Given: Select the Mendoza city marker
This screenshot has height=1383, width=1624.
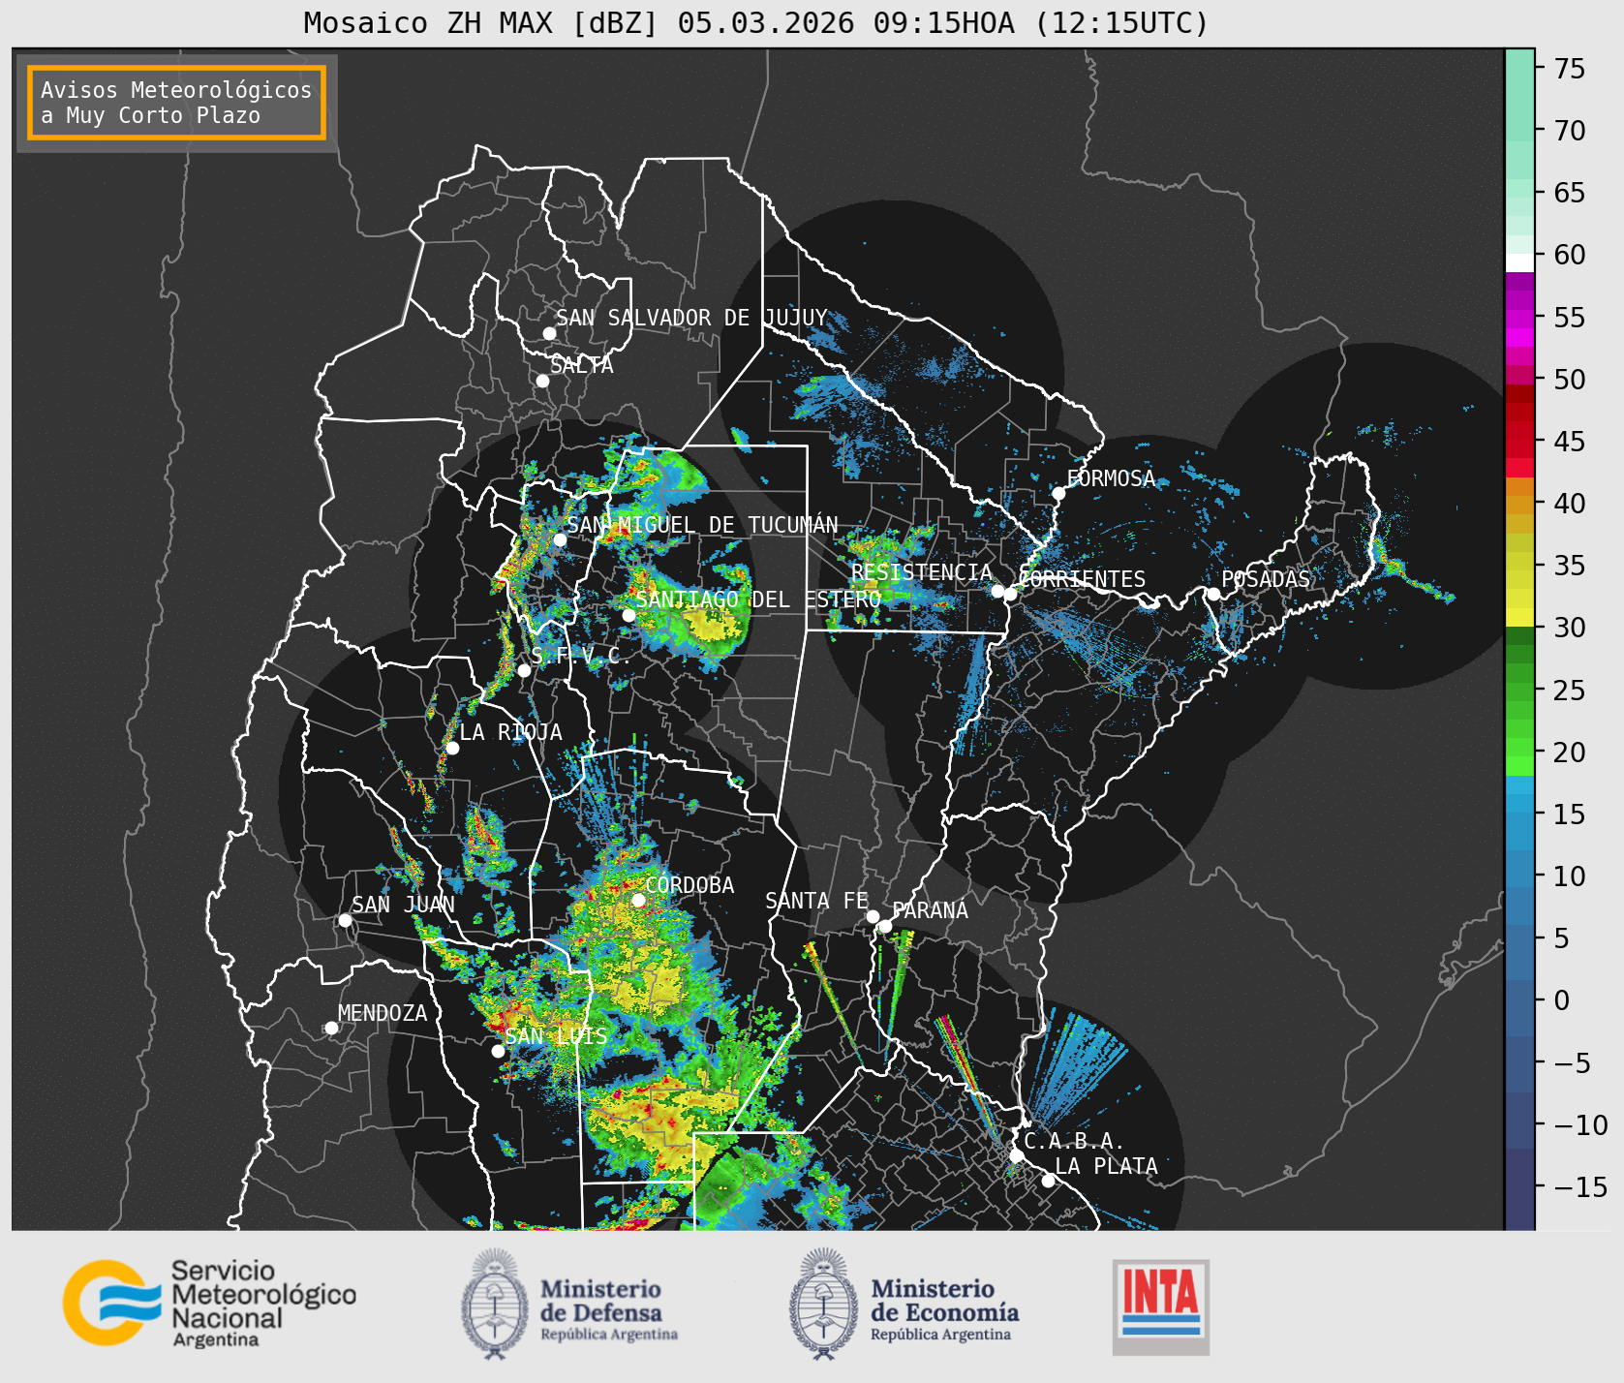Looking at the screenshot, I should point(331,1028).
